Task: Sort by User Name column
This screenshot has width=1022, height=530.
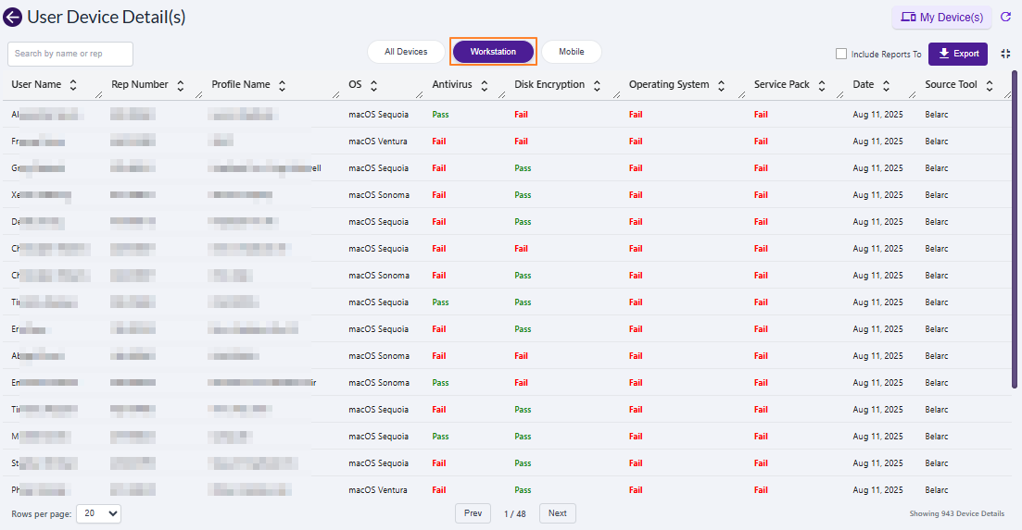Action: [73, 85]
